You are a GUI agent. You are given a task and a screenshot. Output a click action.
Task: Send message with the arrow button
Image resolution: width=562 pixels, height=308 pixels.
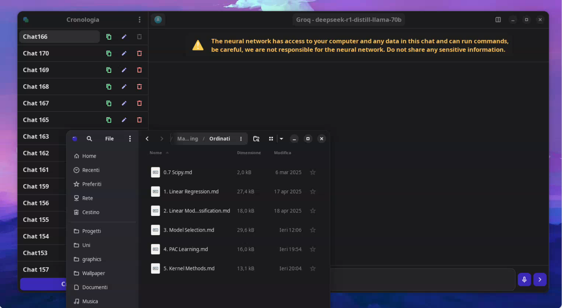pos(540,279)
